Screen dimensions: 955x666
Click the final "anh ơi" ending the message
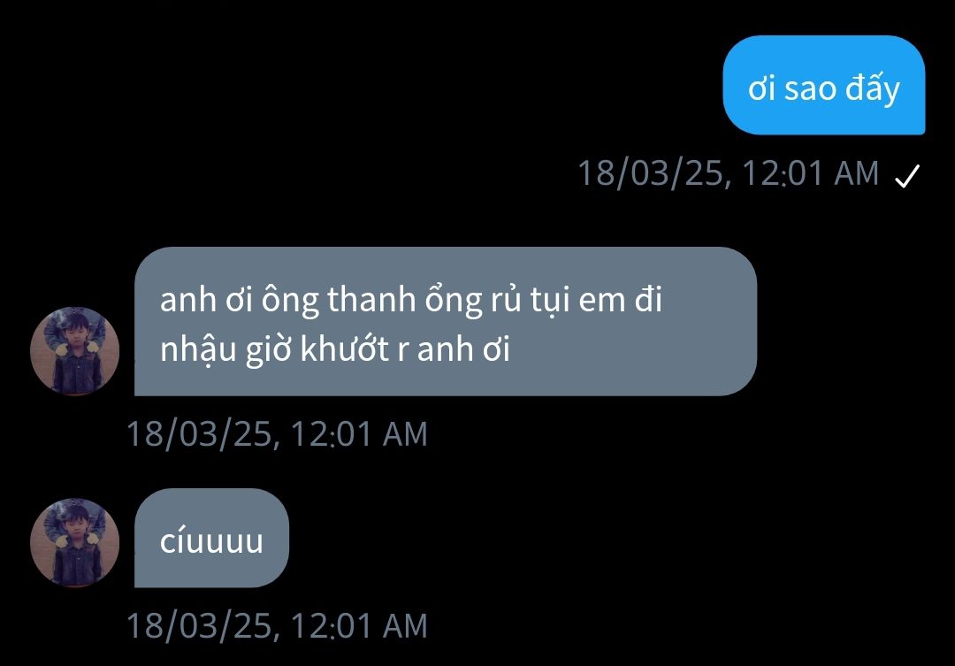[462, 349]
